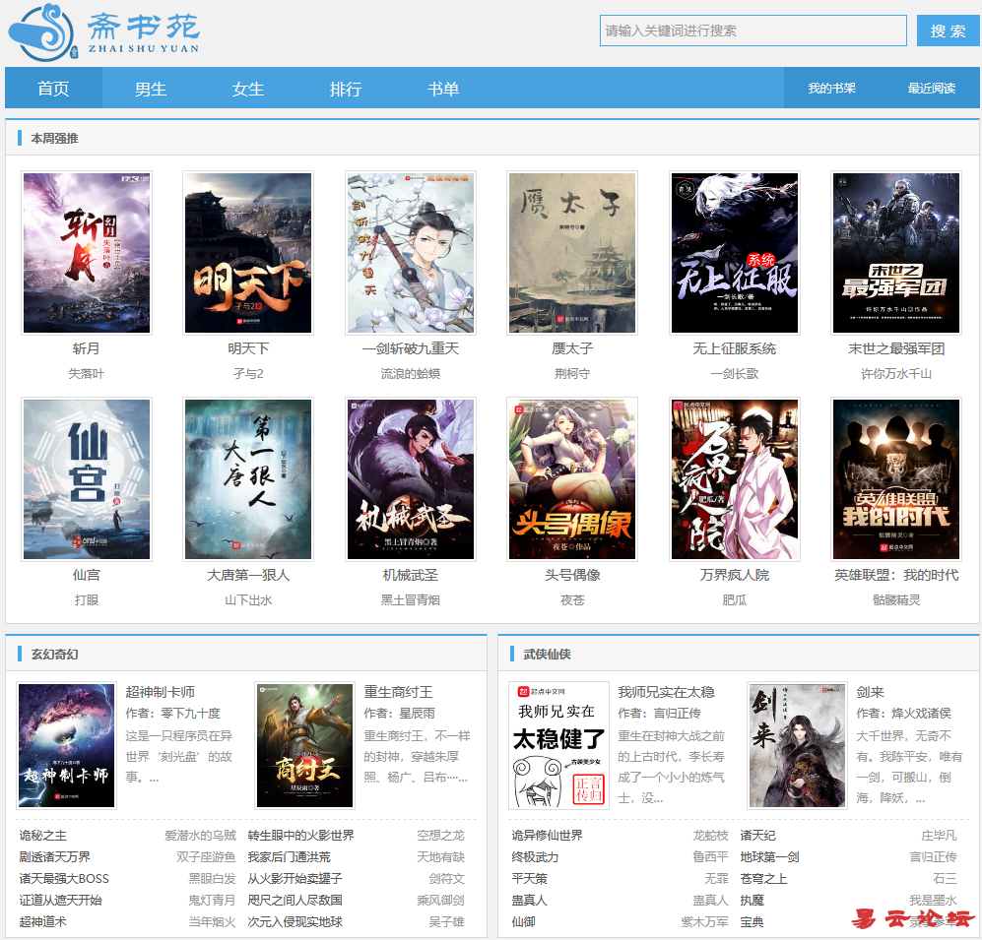Open the 女生 navigation tab
Screen dimensions: 982x940
[248, 89]
